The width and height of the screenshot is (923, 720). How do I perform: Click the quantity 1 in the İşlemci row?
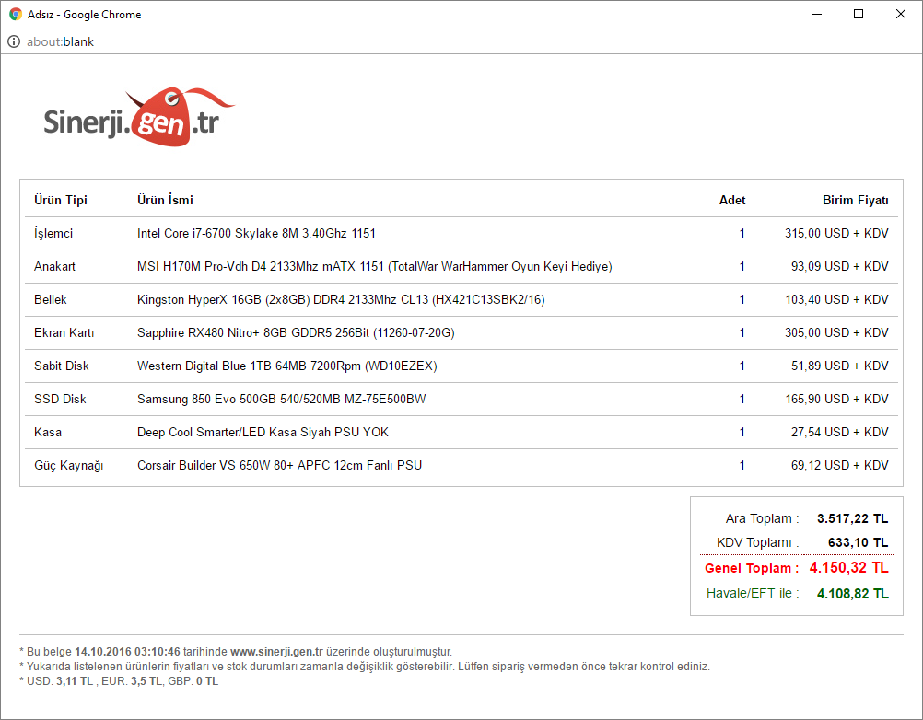coord(742,233)
